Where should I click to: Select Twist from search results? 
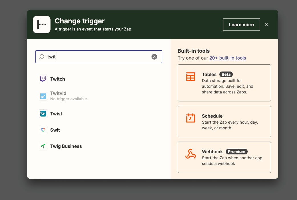[56, 114]
